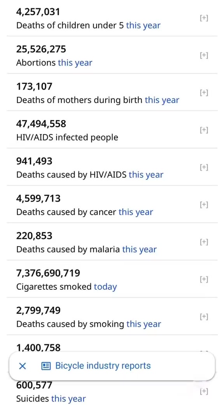Expand the Deaths caused by cancer row
The width and height of the screenshot is (224, 409).
[204, 205]
